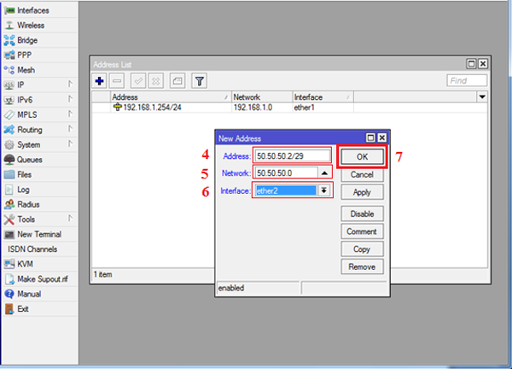Click the enable checkmark toolbar icon

pyautogui.click(x=137, y=80)
